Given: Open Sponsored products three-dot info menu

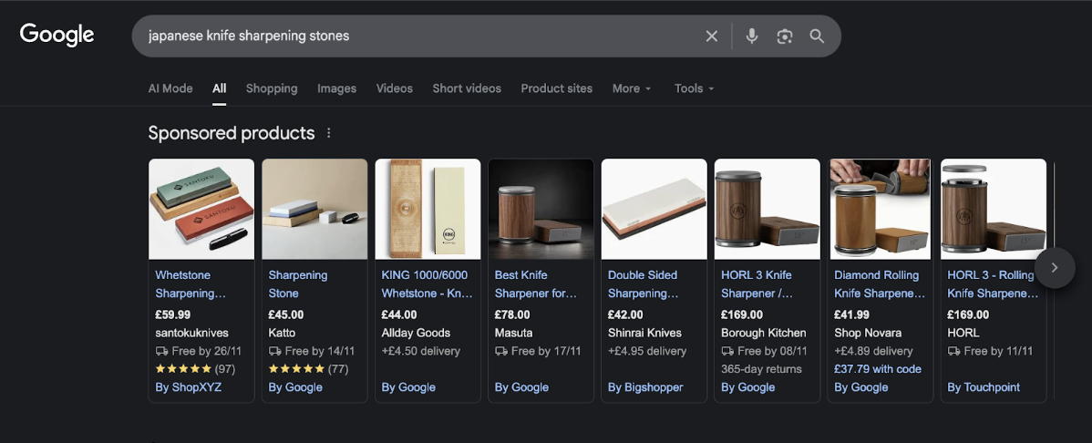Looking at the screenshot, I should [x=329, y=133].
